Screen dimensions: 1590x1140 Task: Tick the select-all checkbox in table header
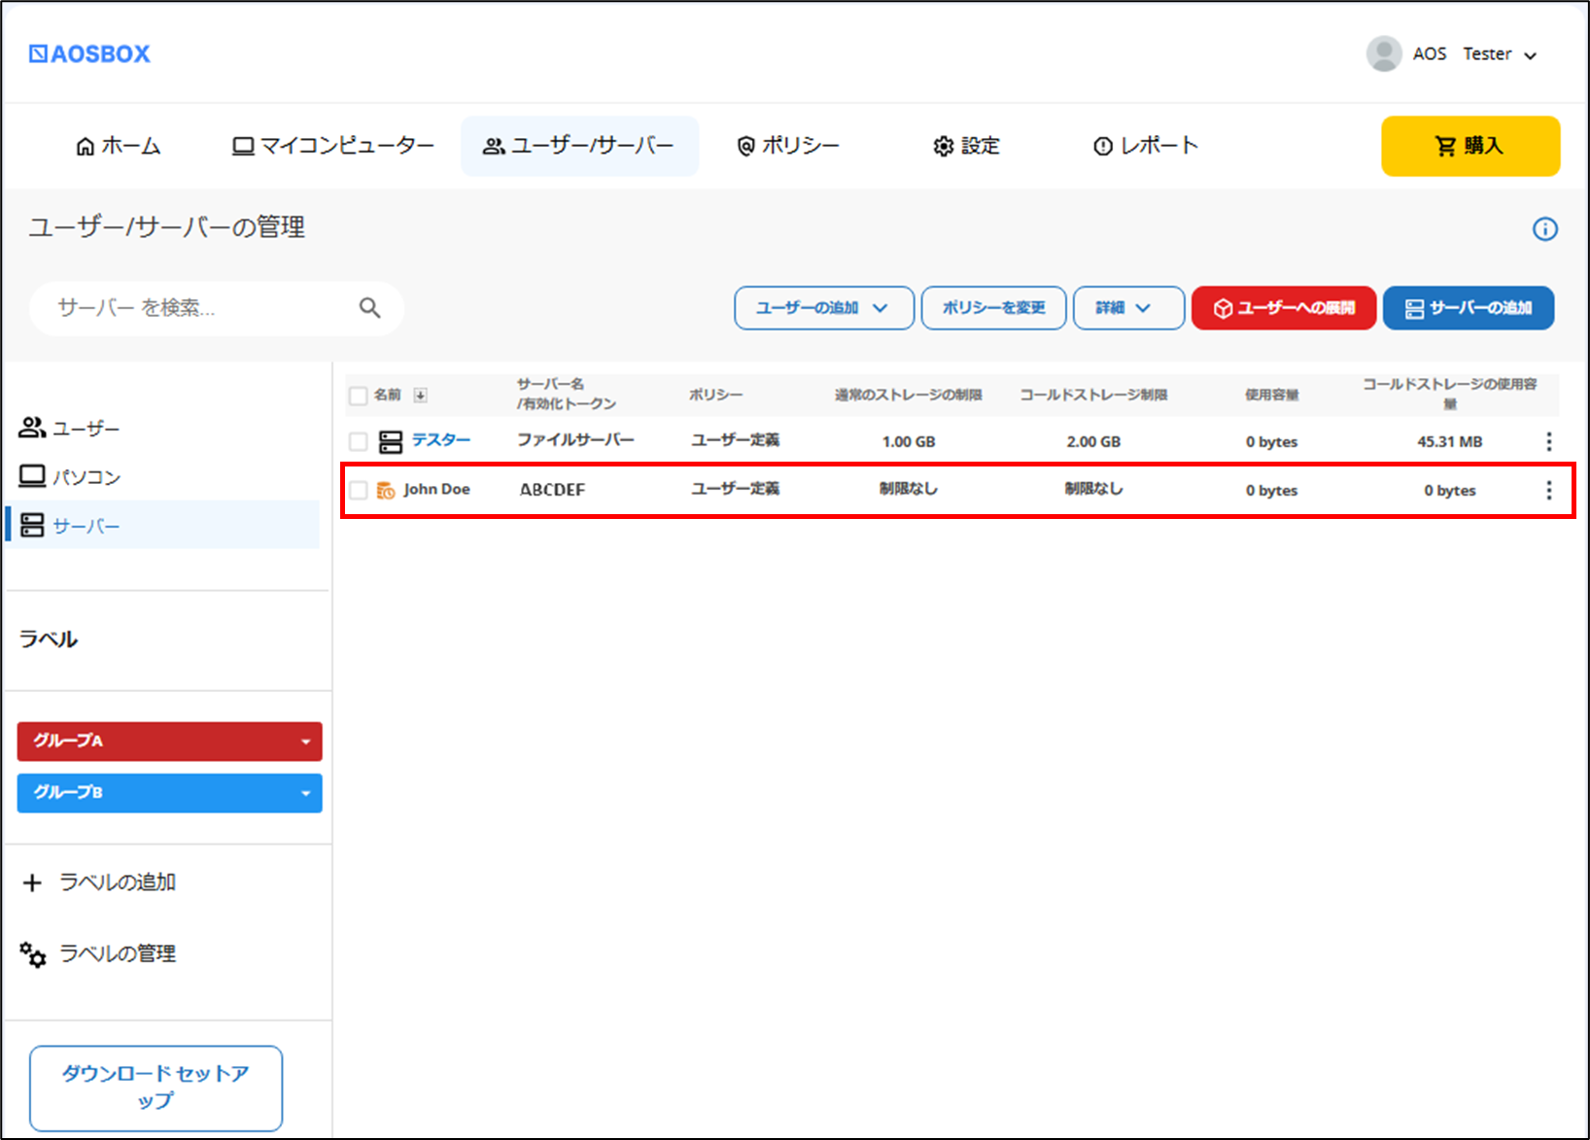point(358,396)
